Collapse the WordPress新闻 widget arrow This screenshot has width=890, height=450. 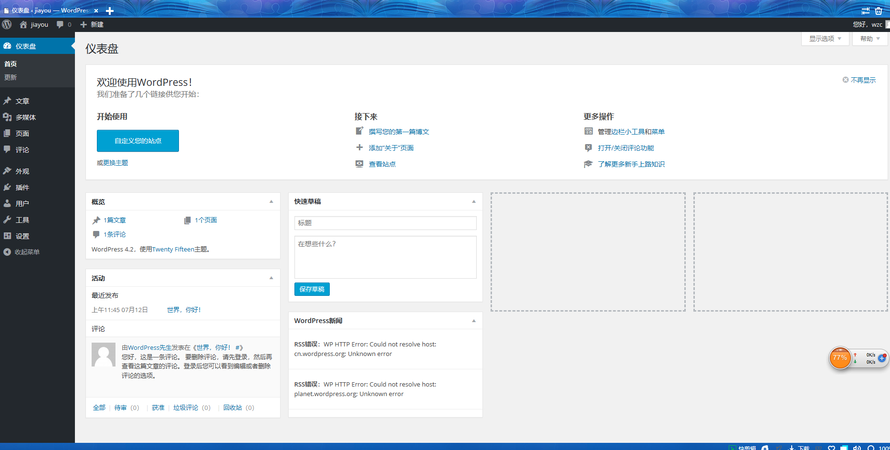(x=474, y=321)
